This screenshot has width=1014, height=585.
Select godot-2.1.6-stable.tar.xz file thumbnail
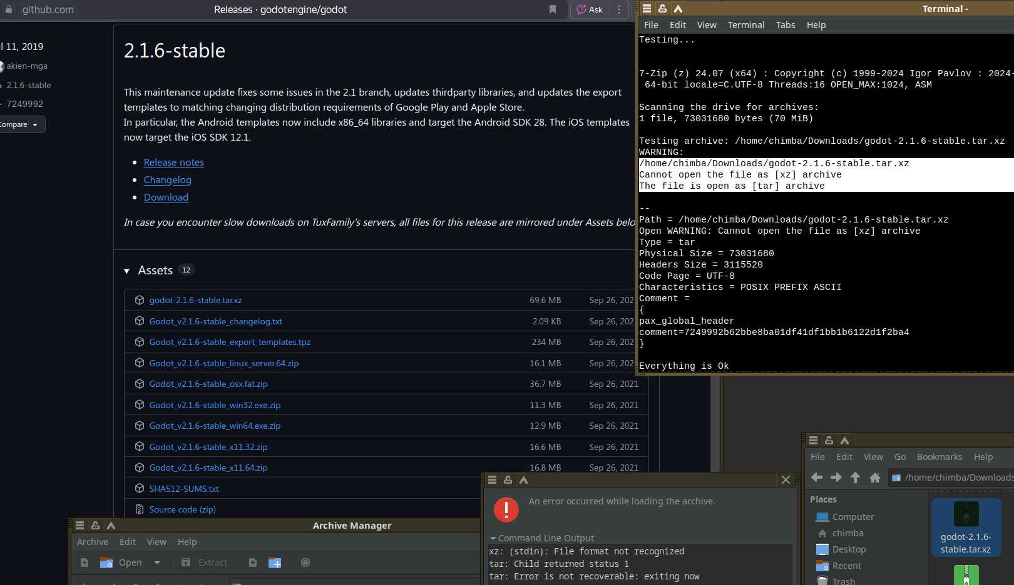965,527
